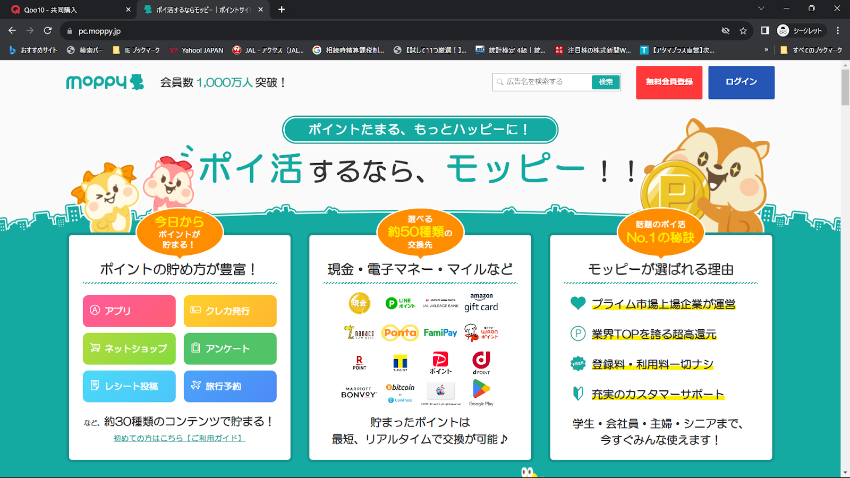Click the Moppy logo
Viewport: 850px width, 478px height.
click(x=105, y=82)
